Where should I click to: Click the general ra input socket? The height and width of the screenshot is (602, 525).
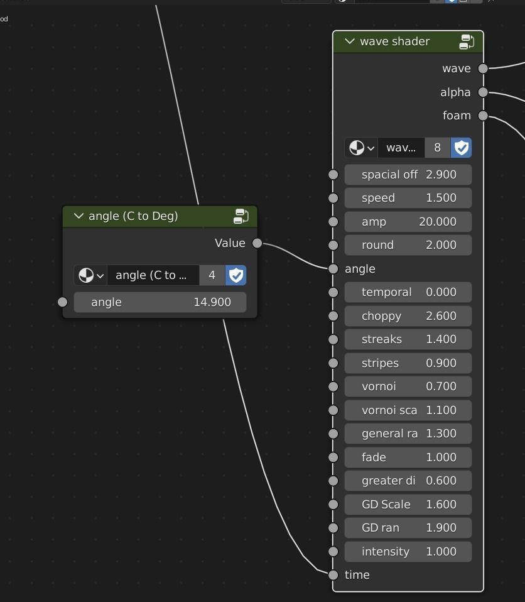(333, 434)
